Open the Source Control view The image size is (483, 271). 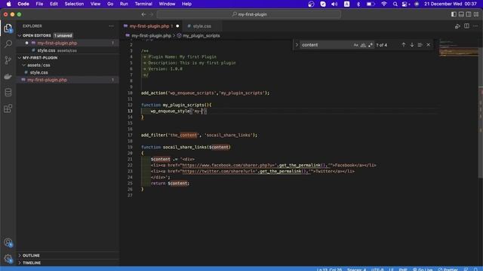pos(8,60)
